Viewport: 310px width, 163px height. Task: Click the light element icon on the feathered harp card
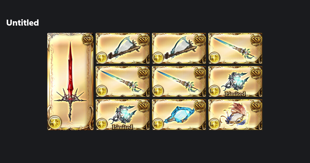point(214,124)
